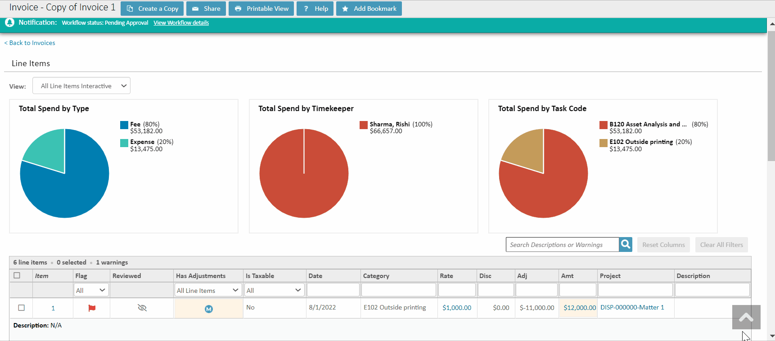The width and height of the screenshot is (775, 341).
Task: Toggle the reviewed eye icon for item 1
Action: pos(142,308)
